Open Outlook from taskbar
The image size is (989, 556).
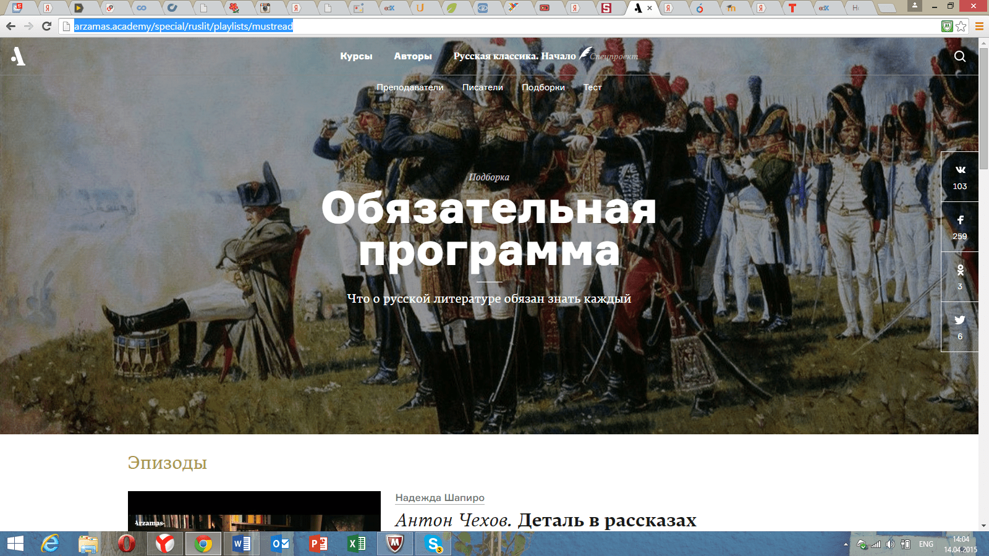click(280, 544)
